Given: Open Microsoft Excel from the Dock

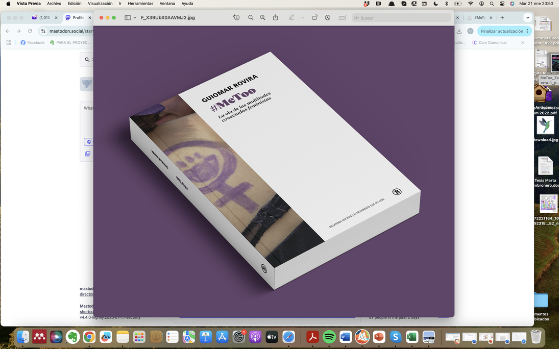Looking at the screenshot, I should [x=412, y=337].
